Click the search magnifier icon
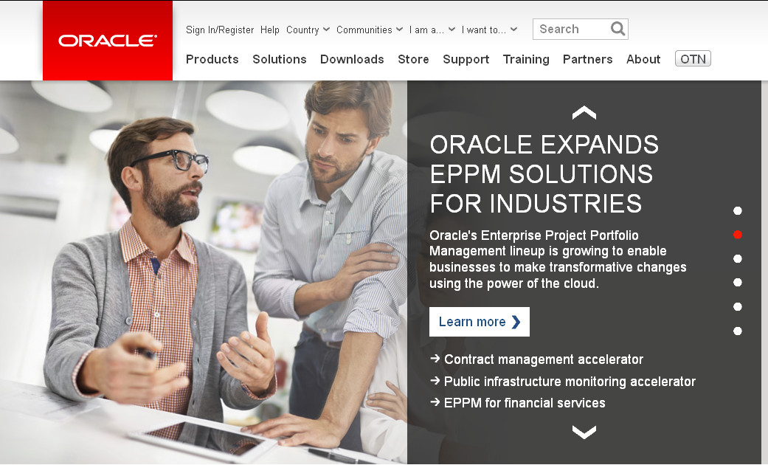The width and height of the screenshot is (768, 465). pyautogui.click(x=617, y=29)
